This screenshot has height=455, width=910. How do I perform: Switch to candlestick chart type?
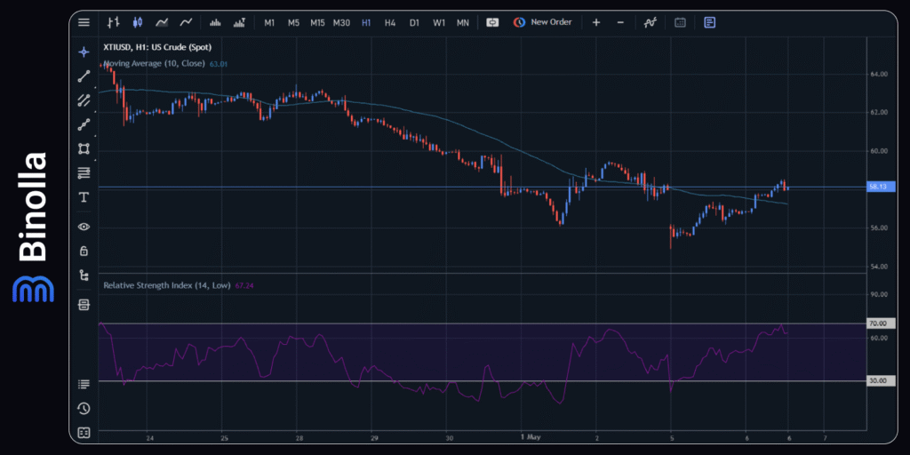point(137,22)
